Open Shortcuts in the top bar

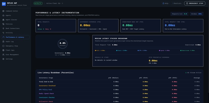177,3
